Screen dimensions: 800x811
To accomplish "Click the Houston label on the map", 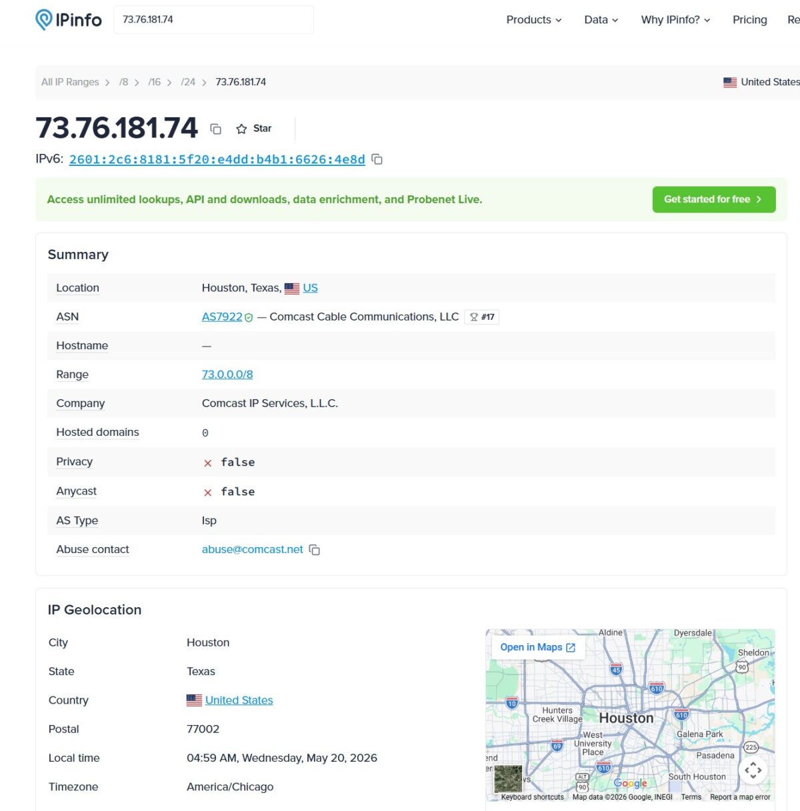I will (x=626, y=718).
